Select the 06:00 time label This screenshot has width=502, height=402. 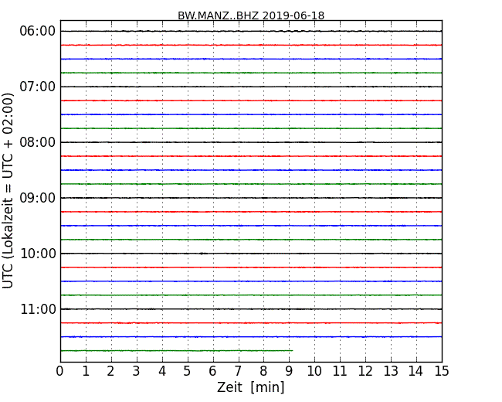(x=38, y=31)
